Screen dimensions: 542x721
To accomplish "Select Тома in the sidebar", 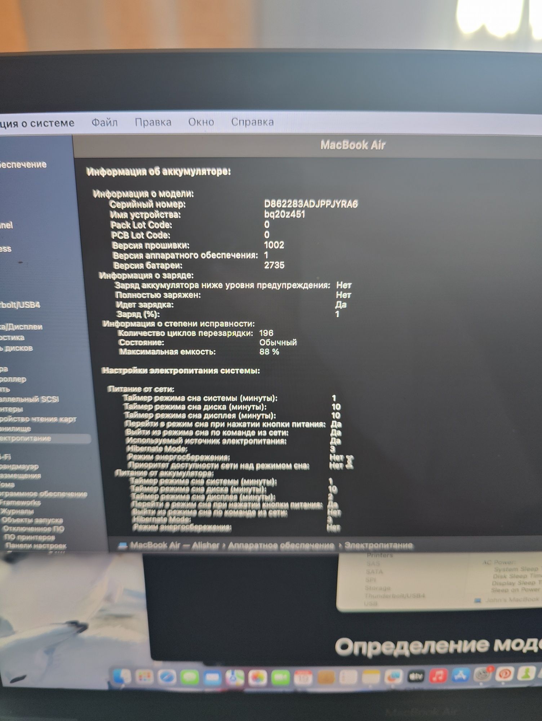I will (7, 485).
